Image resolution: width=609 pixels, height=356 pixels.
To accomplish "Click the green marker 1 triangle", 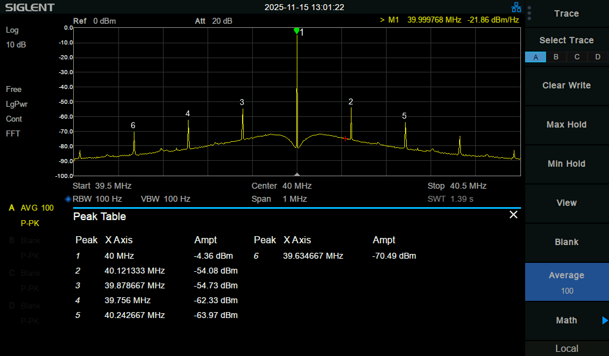I will [x=297, y=31].
